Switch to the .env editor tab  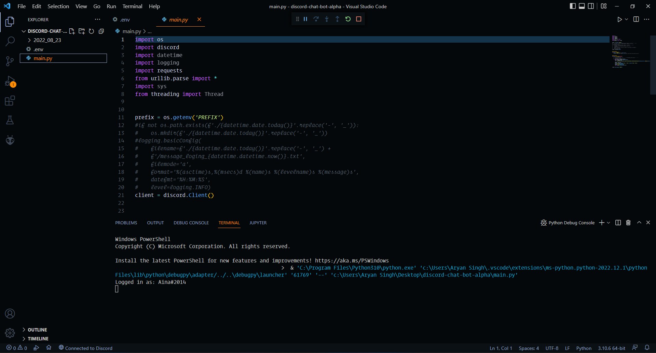[x=124, y=19]
